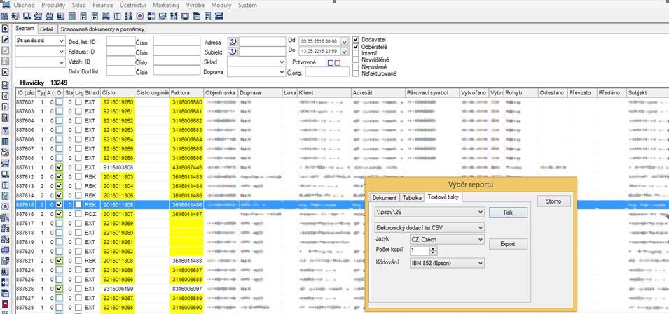The image size is (669, 314).
Task: Select invoice cell 3616011487
Action: pos(186,214)
